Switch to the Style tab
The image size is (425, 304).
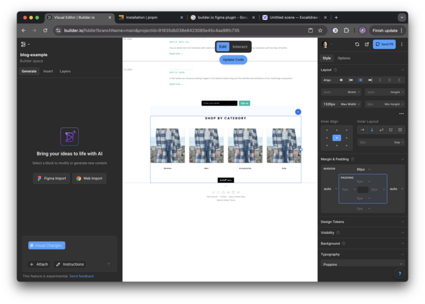327,58
